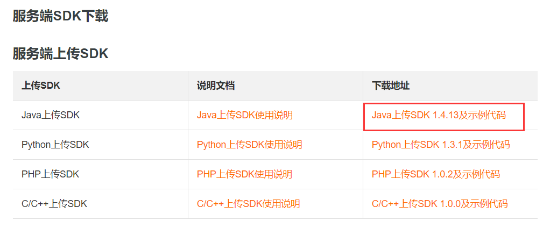Open the PHP上传SDK使用说明 documentation link
Viewport: 557px width, 228px height.
click(244, 174)
